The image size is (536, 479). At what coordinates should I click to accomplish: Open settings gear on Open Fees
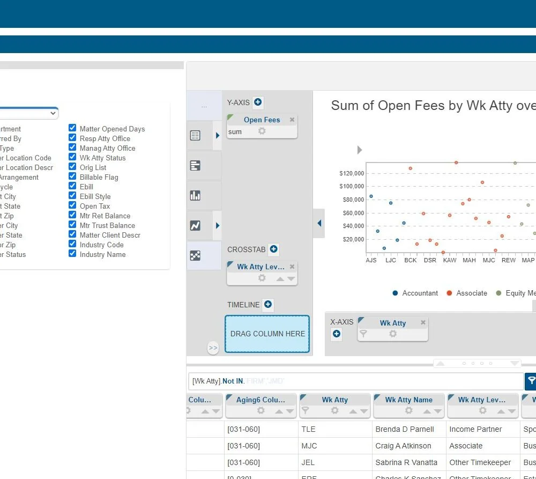click(262, 131)
